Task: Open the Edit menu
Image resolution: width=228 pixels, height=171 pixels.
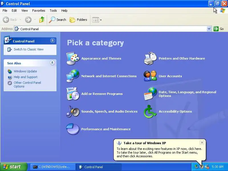Action: 14,11
